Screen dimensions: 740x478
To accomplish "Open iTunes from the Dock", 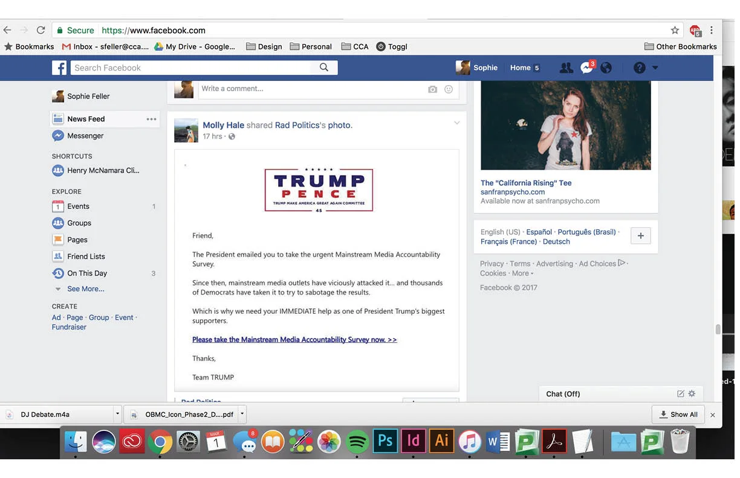I will click(470, 442).
